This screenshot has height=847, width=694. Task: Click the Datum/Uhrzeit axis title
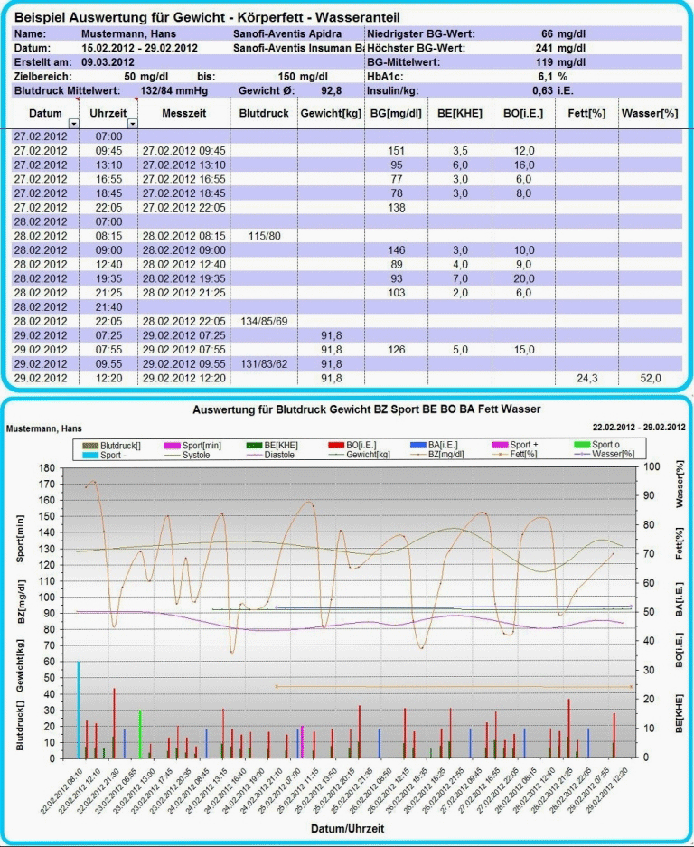coord(348,831)
